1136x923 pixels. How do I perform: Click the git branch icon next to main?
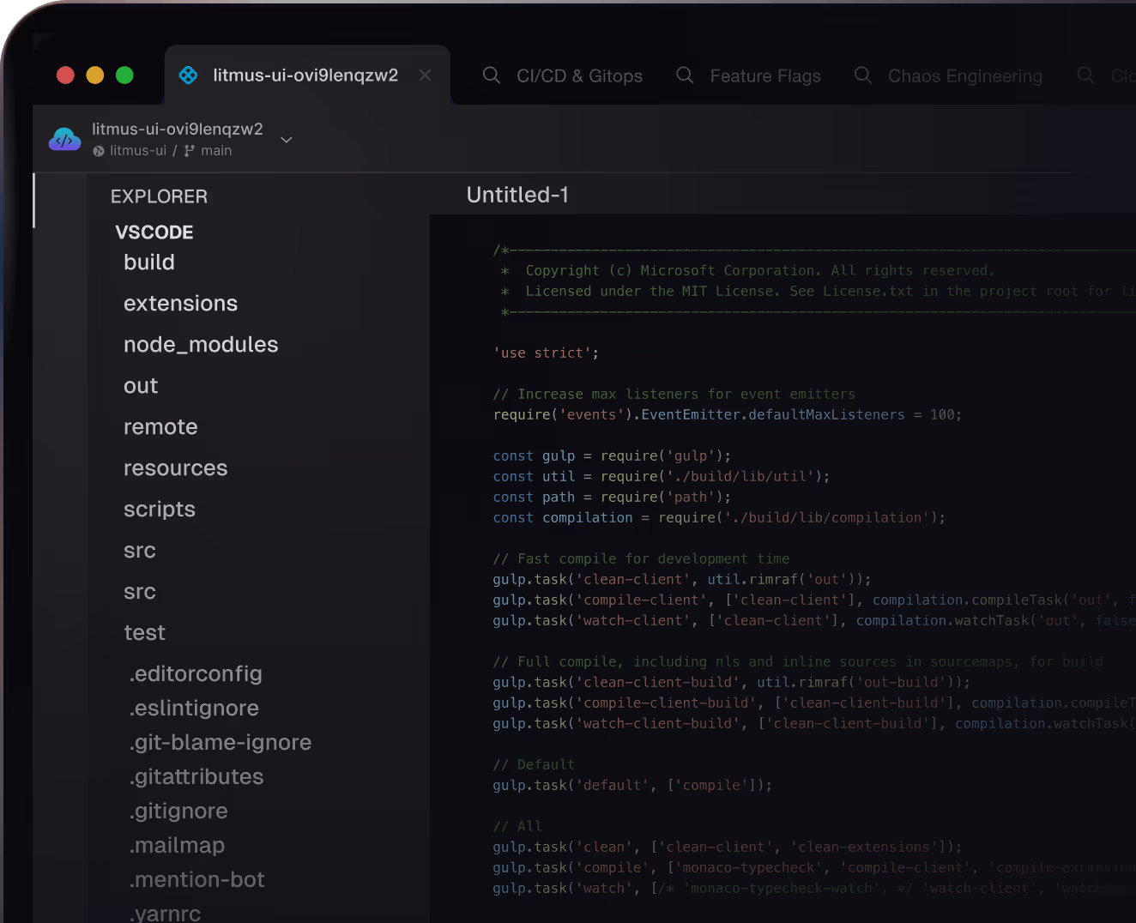coord(190,151)
